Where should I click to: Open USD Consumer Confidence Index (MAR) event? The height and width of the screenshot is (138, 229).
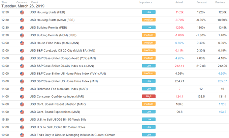tap(57, 96)
